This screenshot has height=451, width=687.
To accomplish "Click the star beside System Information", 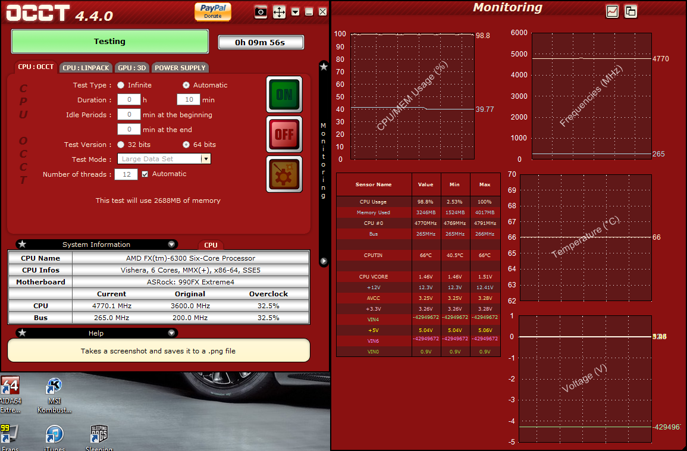I will [x=23, y=244].
